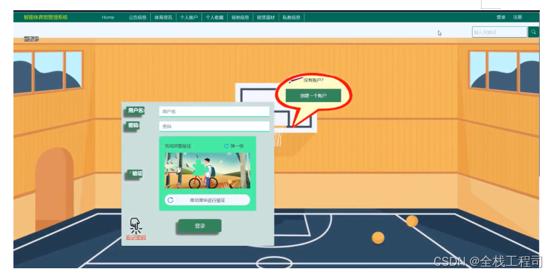Open the Home menu item
The image size is (552, 274).
point(108,17)
